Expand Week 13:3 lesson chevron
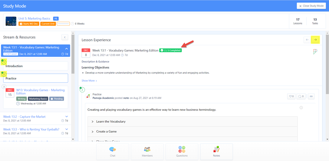Image resolution: width=329 pixels, height=161 pixels. pyautogui.click(x=67, y=129)
